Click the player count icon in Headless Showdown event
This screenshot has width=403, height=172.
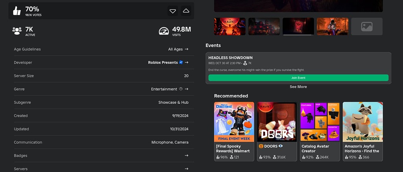coord(245,63)
